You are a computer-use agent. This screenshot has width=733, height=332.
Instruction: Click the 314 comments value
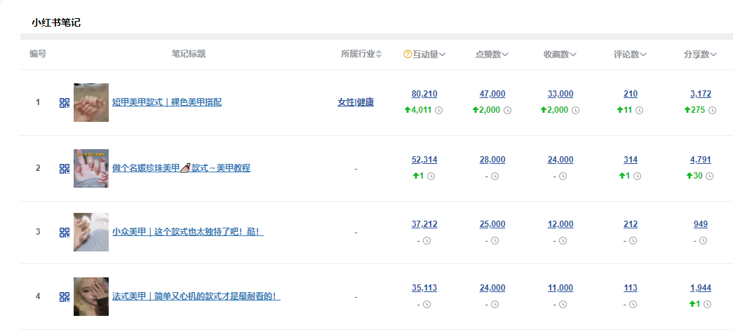click(x=631, y=160)
